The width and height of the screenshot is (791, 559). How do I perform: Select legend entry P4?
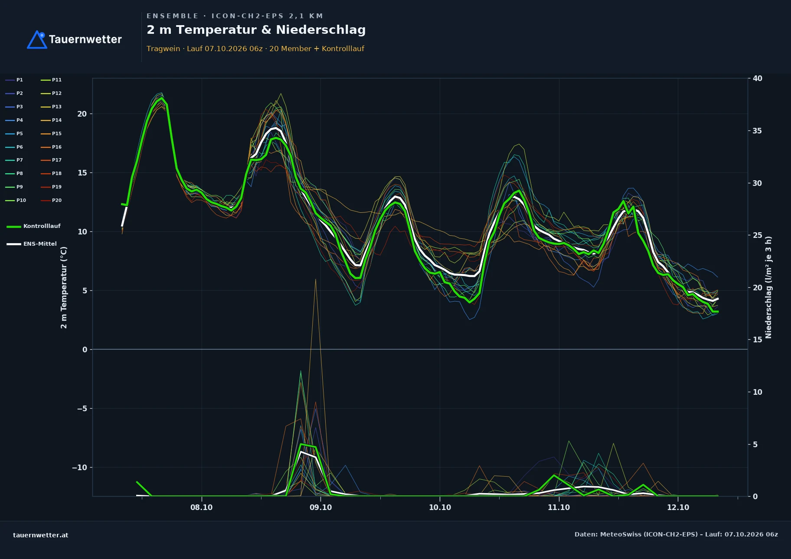click(x=14, y=120)
